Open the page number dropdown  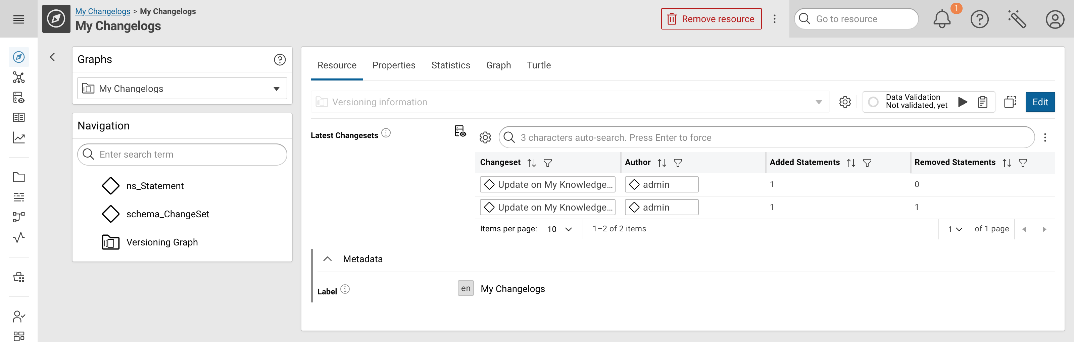click(955, 229)
